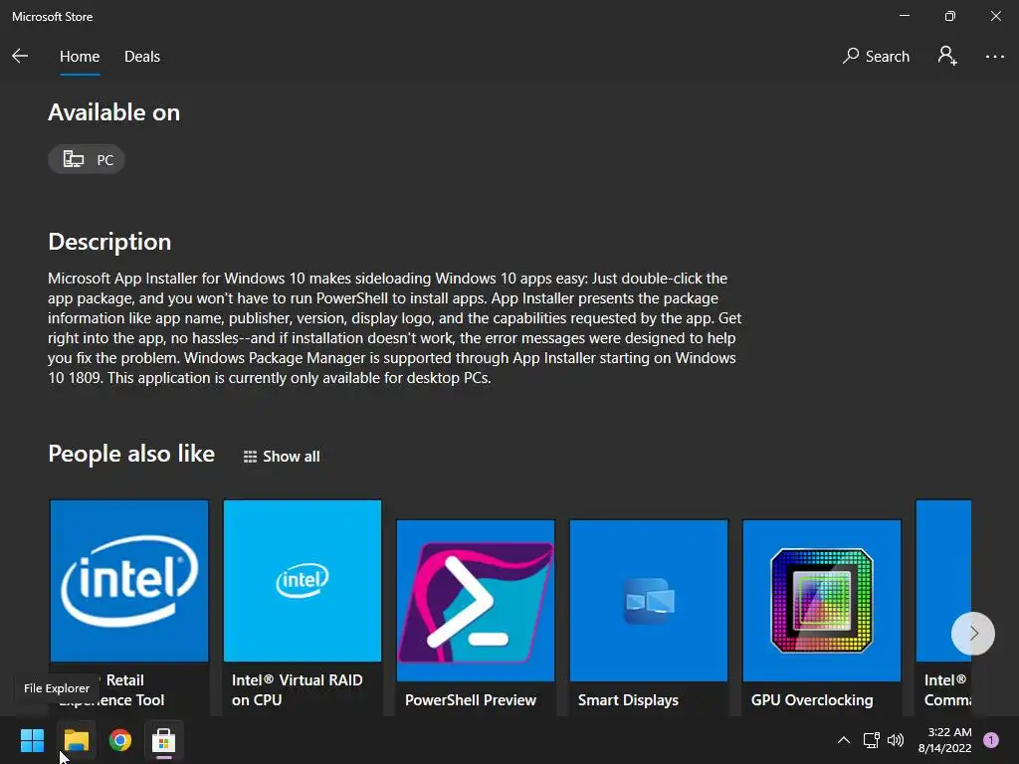
Task: Minimize the Microsoft Store window
Action: click(x=904, y=16)
